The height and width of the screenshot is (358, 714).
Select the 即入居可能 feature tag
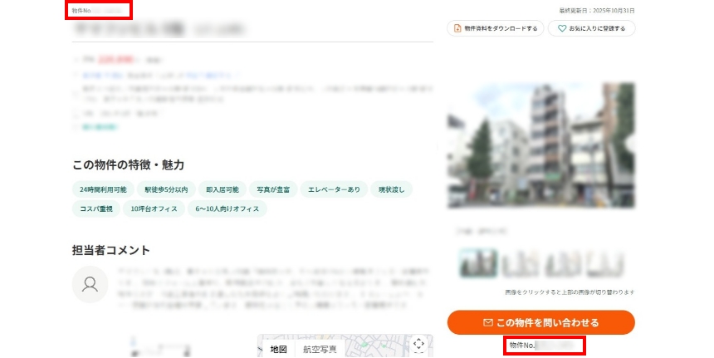222,189
